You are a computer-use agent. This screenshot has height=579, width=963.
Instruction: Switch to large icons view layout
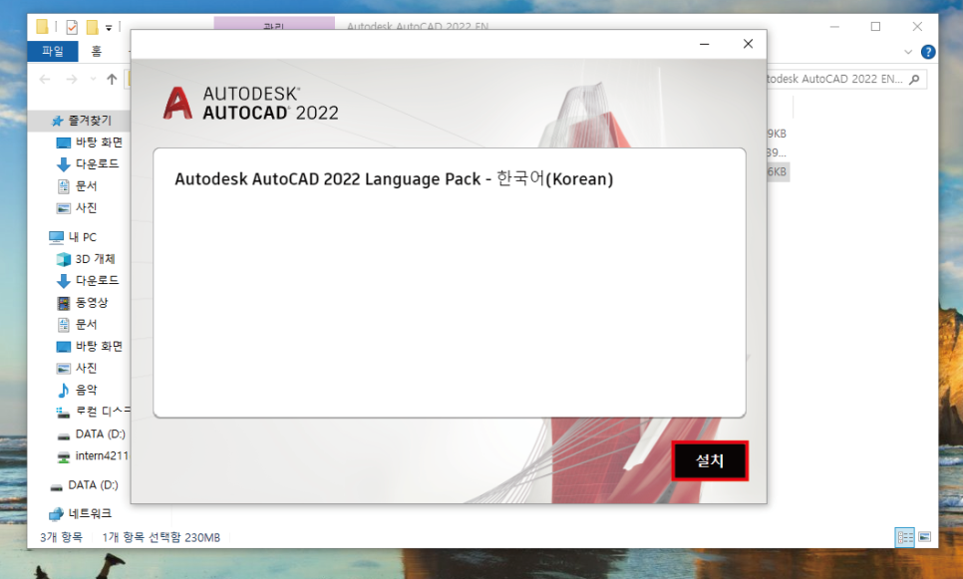click(925, 537)
